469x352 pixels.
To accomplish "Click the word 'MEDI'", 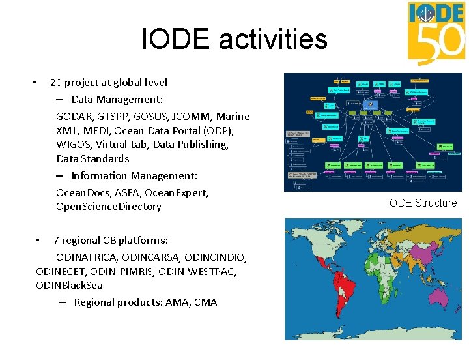I will [x=96, y=131].
